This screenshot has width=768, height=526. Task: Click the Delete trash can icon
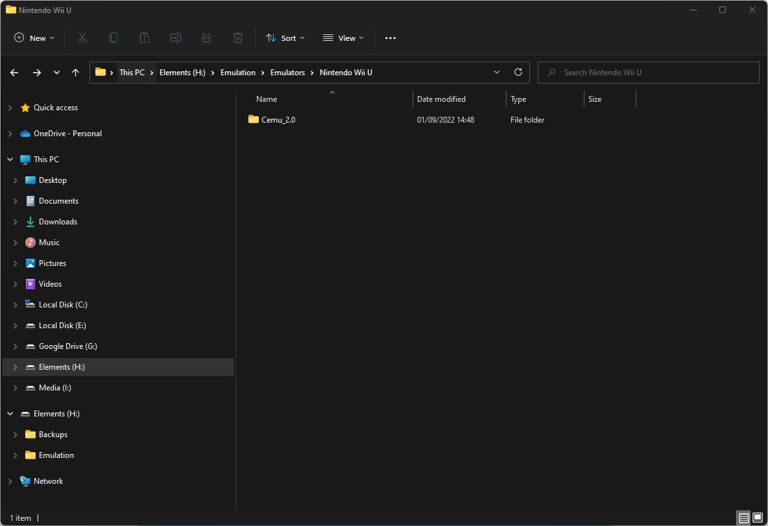click(238, 38)
